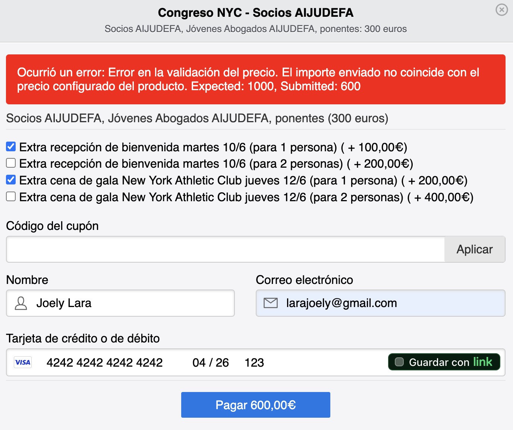This screenshot has width=513, height=430.
Task: Click the person icon in Nombre field
Action: point(21,303)
